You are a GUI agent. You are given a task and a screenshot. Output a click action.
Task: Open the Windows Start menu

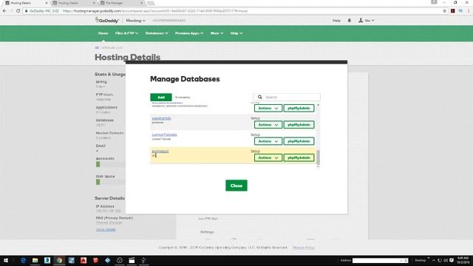click(6, 260)
